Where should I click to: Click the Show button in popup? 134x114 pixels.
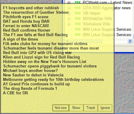tap(76, 108)
